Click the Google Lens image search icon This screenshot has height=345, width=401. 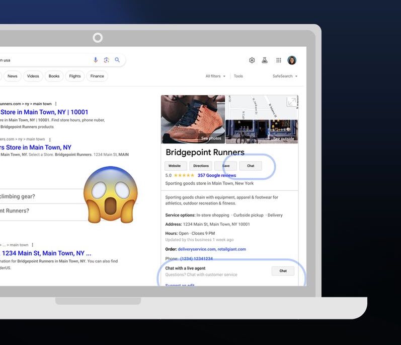(106, 60)
